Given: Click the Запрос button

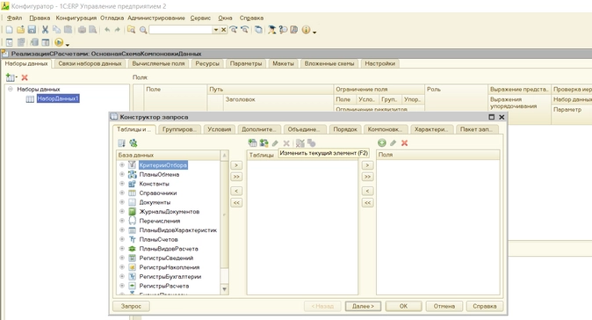Looking at the screenshot, I should tap(131, 306).
